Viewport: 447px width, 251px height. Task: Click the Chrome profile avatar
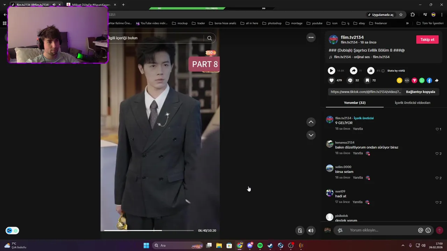pos(433,15)
